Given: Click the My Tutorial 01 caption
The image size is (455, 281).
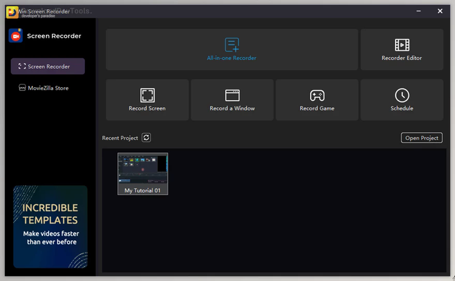Looking at the screenshot, I should click(x=142, y=190).
